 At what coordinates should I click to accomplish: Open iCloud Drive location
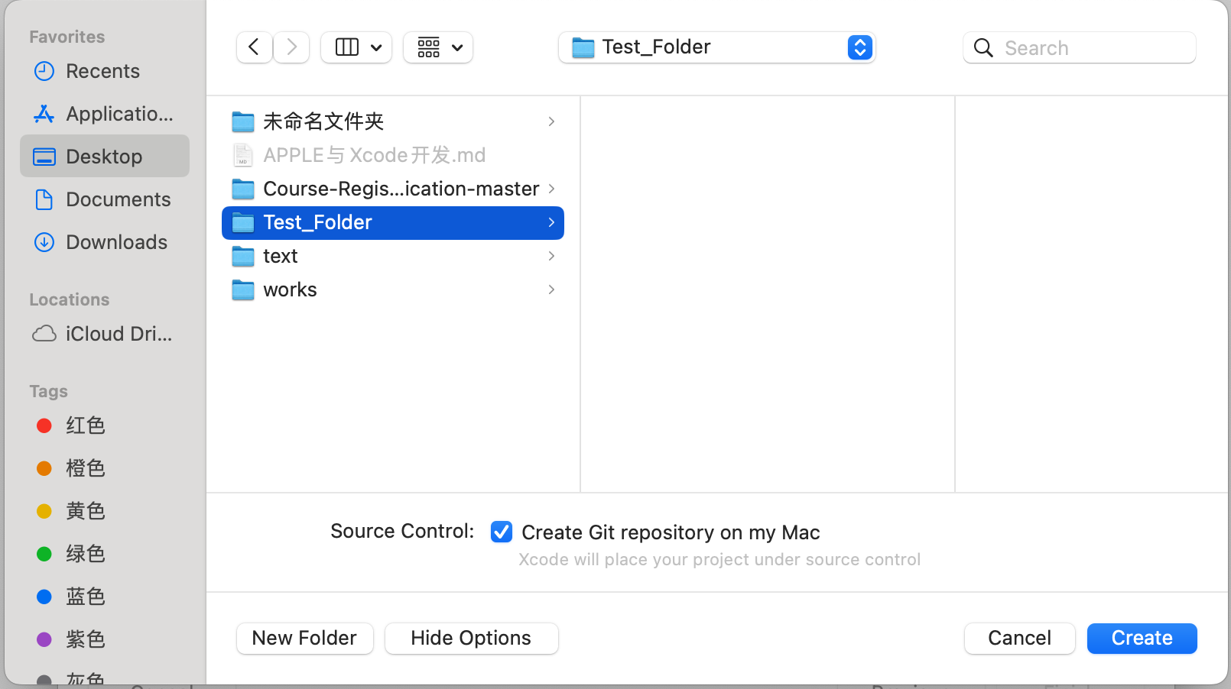coord(118,334)
